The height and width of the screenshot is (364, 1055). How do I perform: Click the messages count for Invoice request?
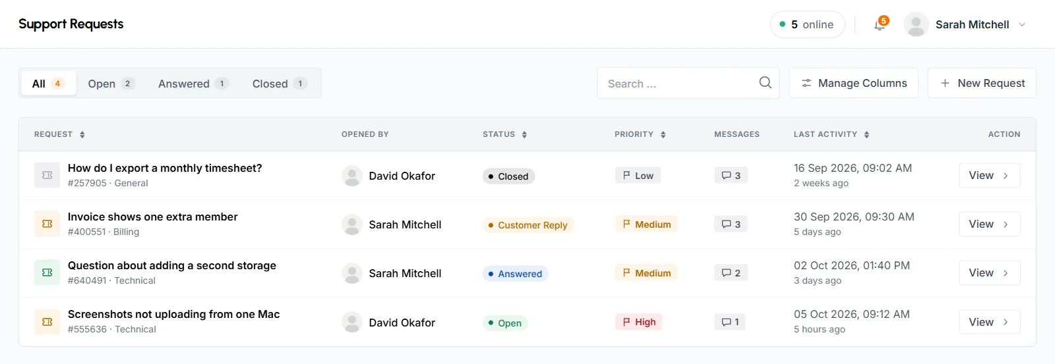(x=731, y=224)
